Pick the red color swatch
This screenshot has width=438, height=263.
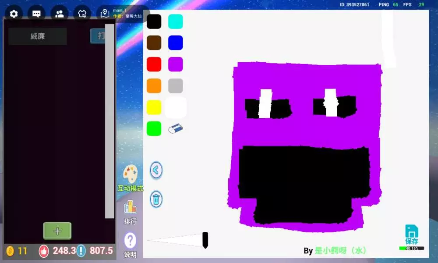[x=154, y=64]
